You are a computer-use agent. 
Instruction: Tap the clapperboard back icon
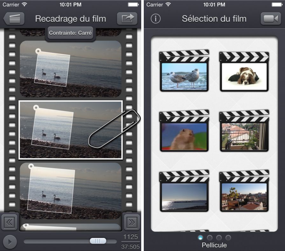pyautogui.click(x=14, y=18)
